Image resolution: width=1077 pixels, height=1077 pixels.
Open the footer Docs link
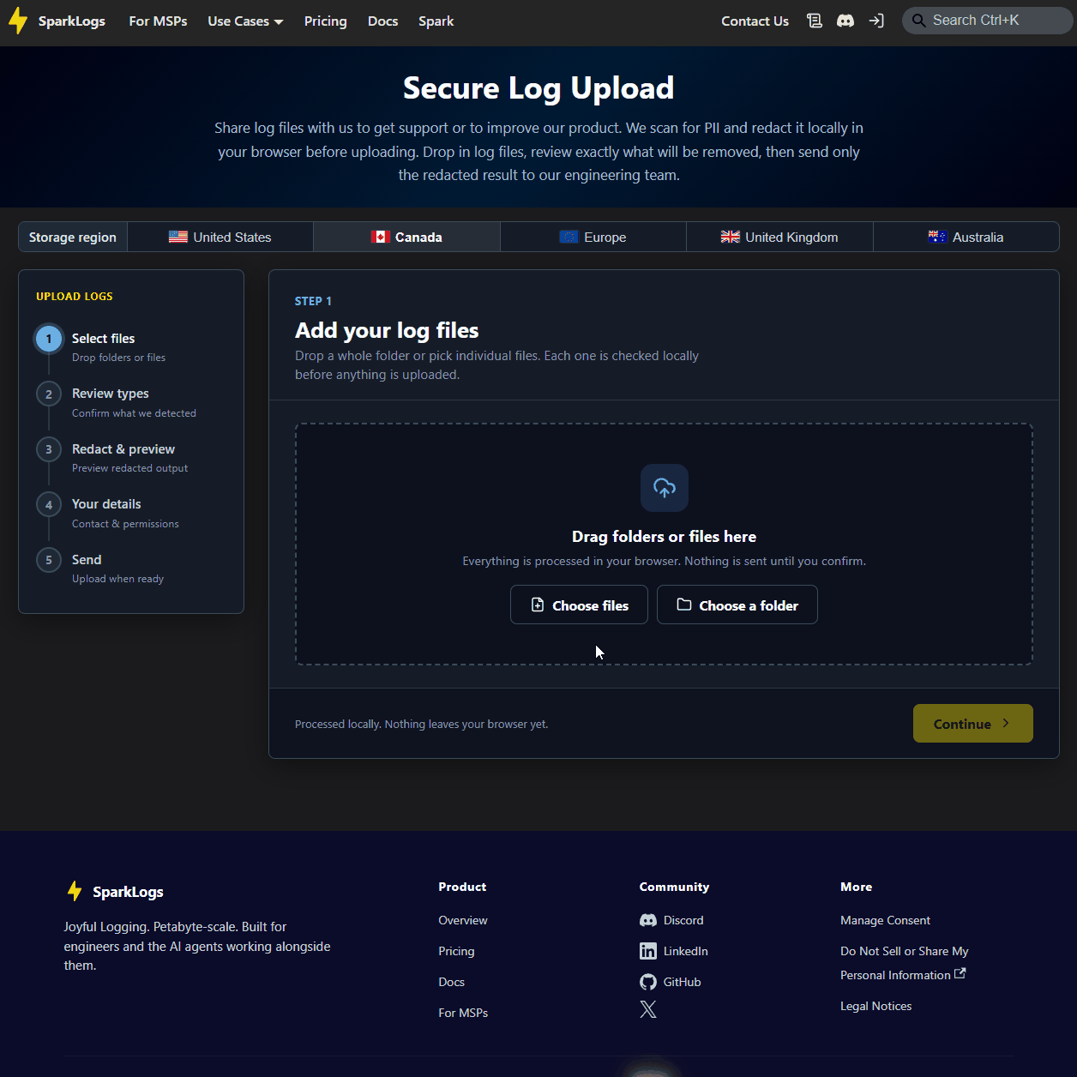tap(451, 982)
